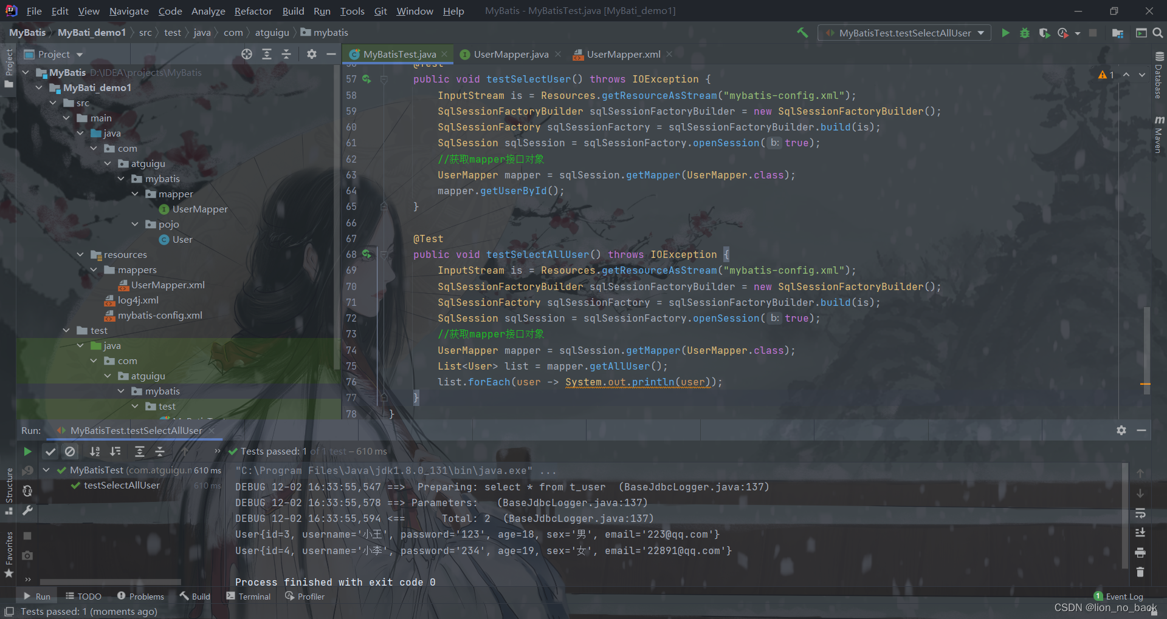Rerun tests with the green play icon in the Run panel
Image resolution: width=1167 pixels, height=619 pixels.
[x=27, y=452]
